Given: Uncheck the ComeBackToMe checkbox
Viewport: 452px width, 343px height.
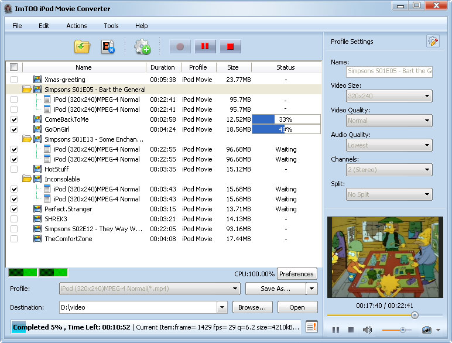Looking at the screenshot, I should tap(14, 119).
